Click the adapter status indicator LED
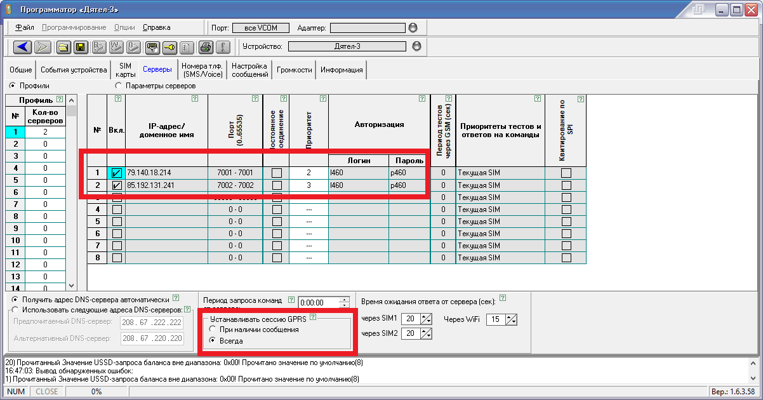Screen dimensions: 763x400 pyautogui.click(x=412, y=28)
